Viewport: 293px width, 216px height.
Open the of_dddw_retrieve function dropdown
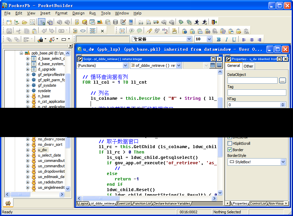pos(179,66)
